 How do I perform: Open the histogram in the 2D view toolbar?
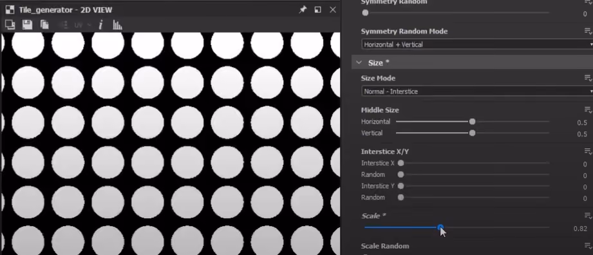tap(117, 25)
